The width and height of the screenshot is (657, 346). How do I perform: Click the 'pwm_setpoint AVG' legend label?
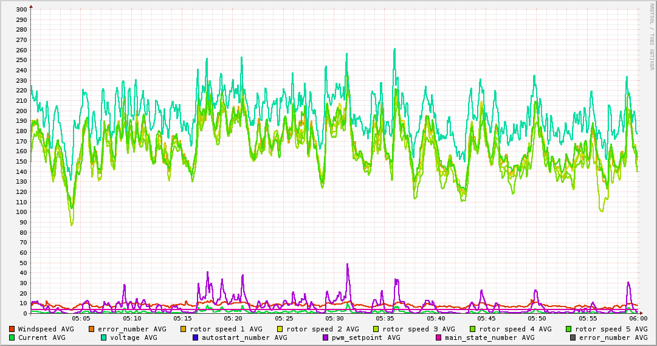pyautogui.click(x=366, y=337)
